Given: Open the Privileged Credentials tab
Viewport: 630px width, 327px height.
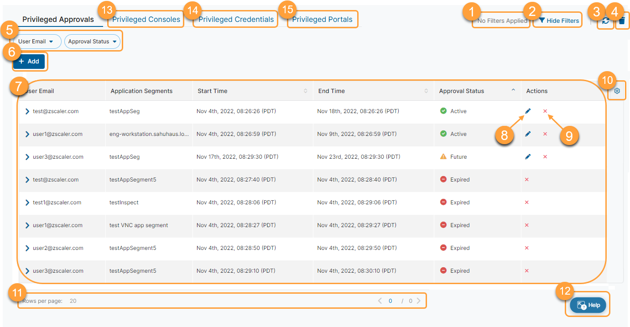Looking at the screenshot, I should tap(236, 20).
